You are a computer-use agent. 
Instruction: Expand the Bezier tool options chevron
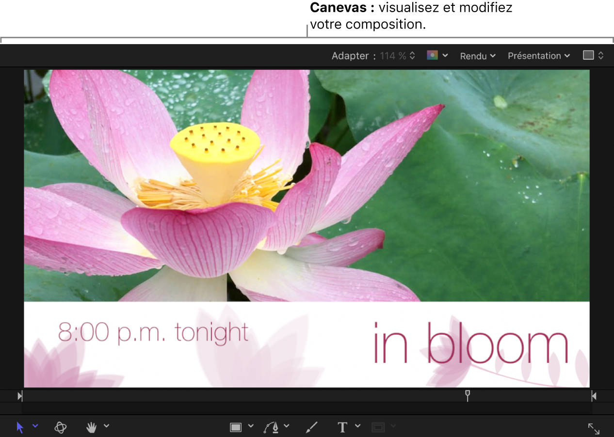tap(287, 426)
